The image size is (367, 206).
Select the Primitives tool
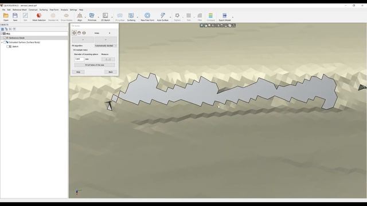pos(92,16)
